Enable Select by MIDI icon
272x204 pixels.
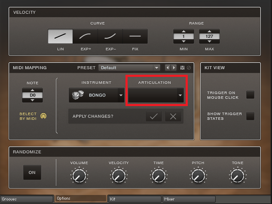point(43,116)
